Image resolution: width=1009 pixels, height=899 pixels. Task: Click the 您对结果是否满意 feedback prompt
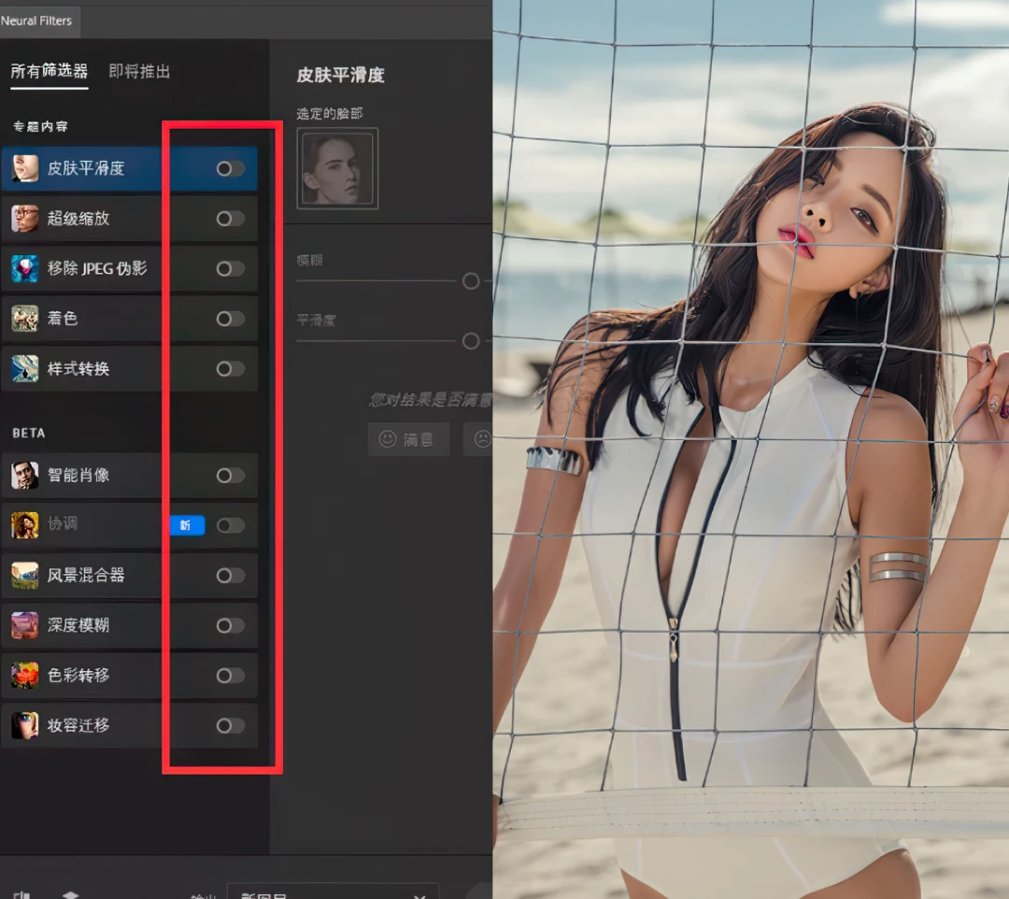tap(431, 400)
